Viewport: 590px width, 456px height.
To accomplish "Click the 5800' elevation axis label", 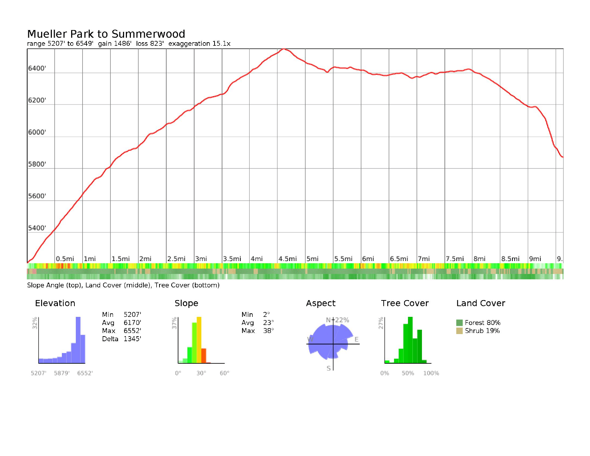I will point(37,164).
